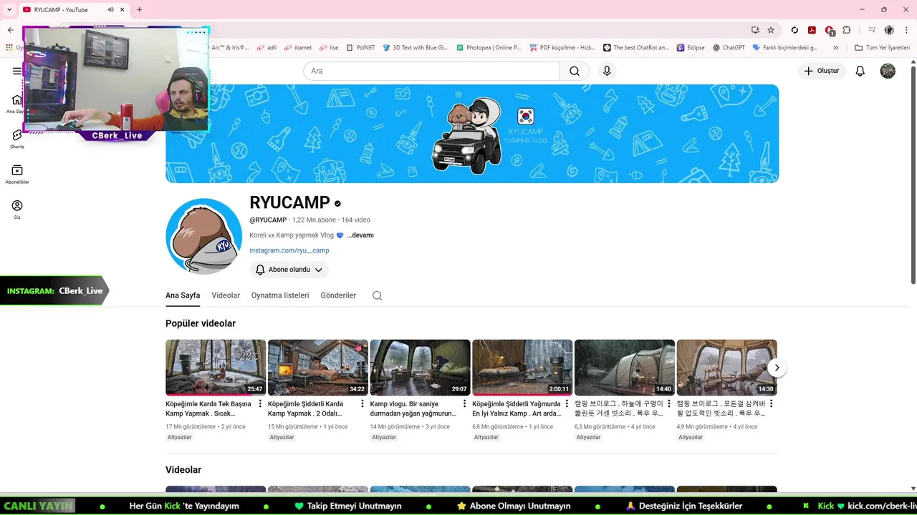This screenshot has height=515, width=917.
Task: Open options for the 2:00:11 video
Action: coord(567,404)
